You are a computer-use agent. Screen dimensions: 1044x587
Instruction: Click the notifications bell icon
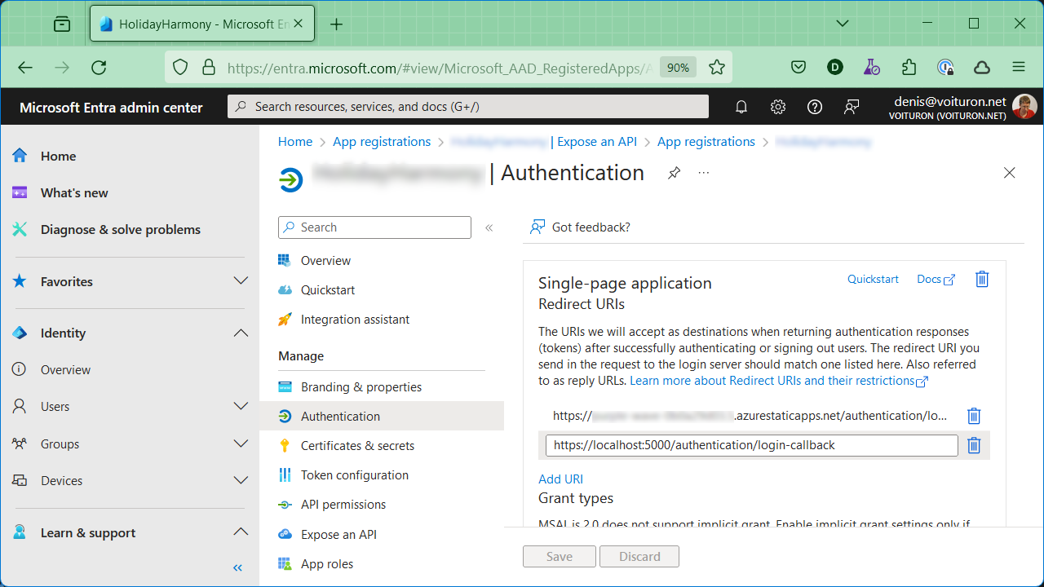741,107
